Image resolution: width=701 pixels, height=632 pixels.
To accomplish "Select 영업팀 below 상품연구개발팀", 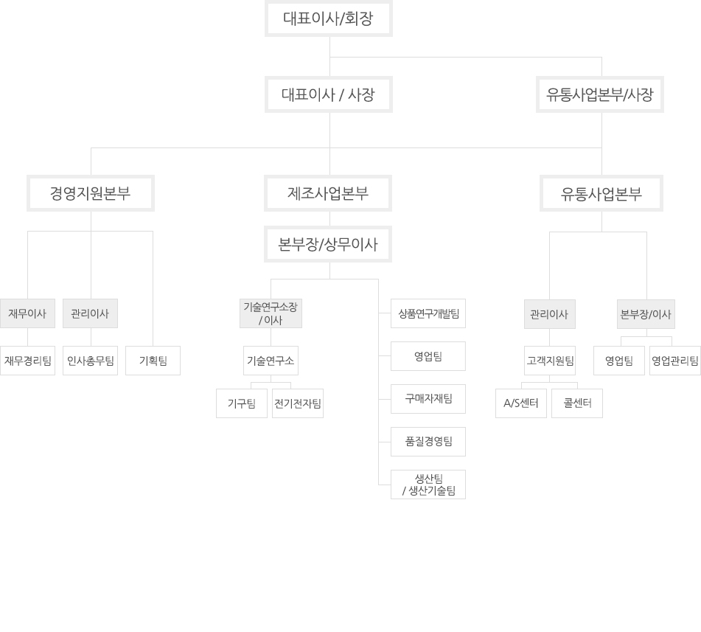I will pyautogui.click(x=428, y=356).
